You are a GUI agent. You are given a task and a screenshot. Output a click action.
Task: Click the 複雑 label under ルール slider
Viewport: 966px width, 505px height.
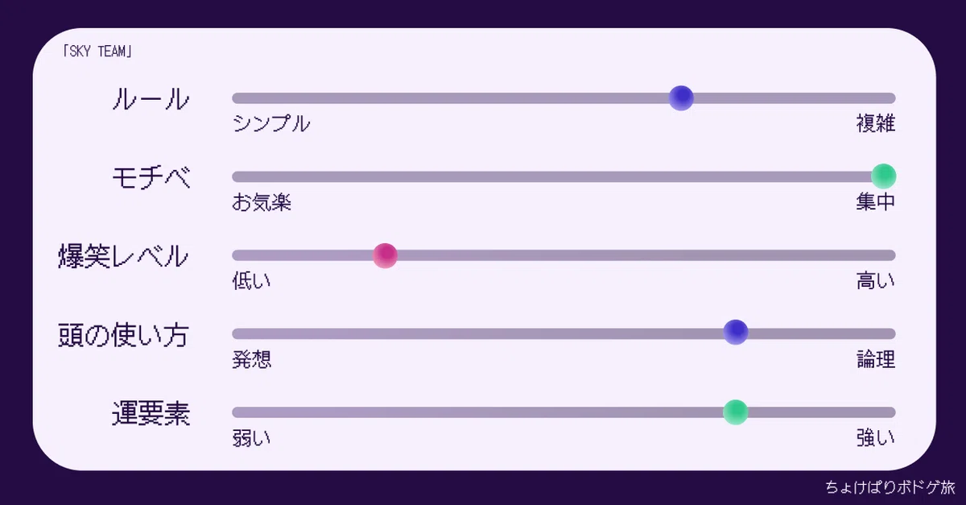click(x=876, y=123)
